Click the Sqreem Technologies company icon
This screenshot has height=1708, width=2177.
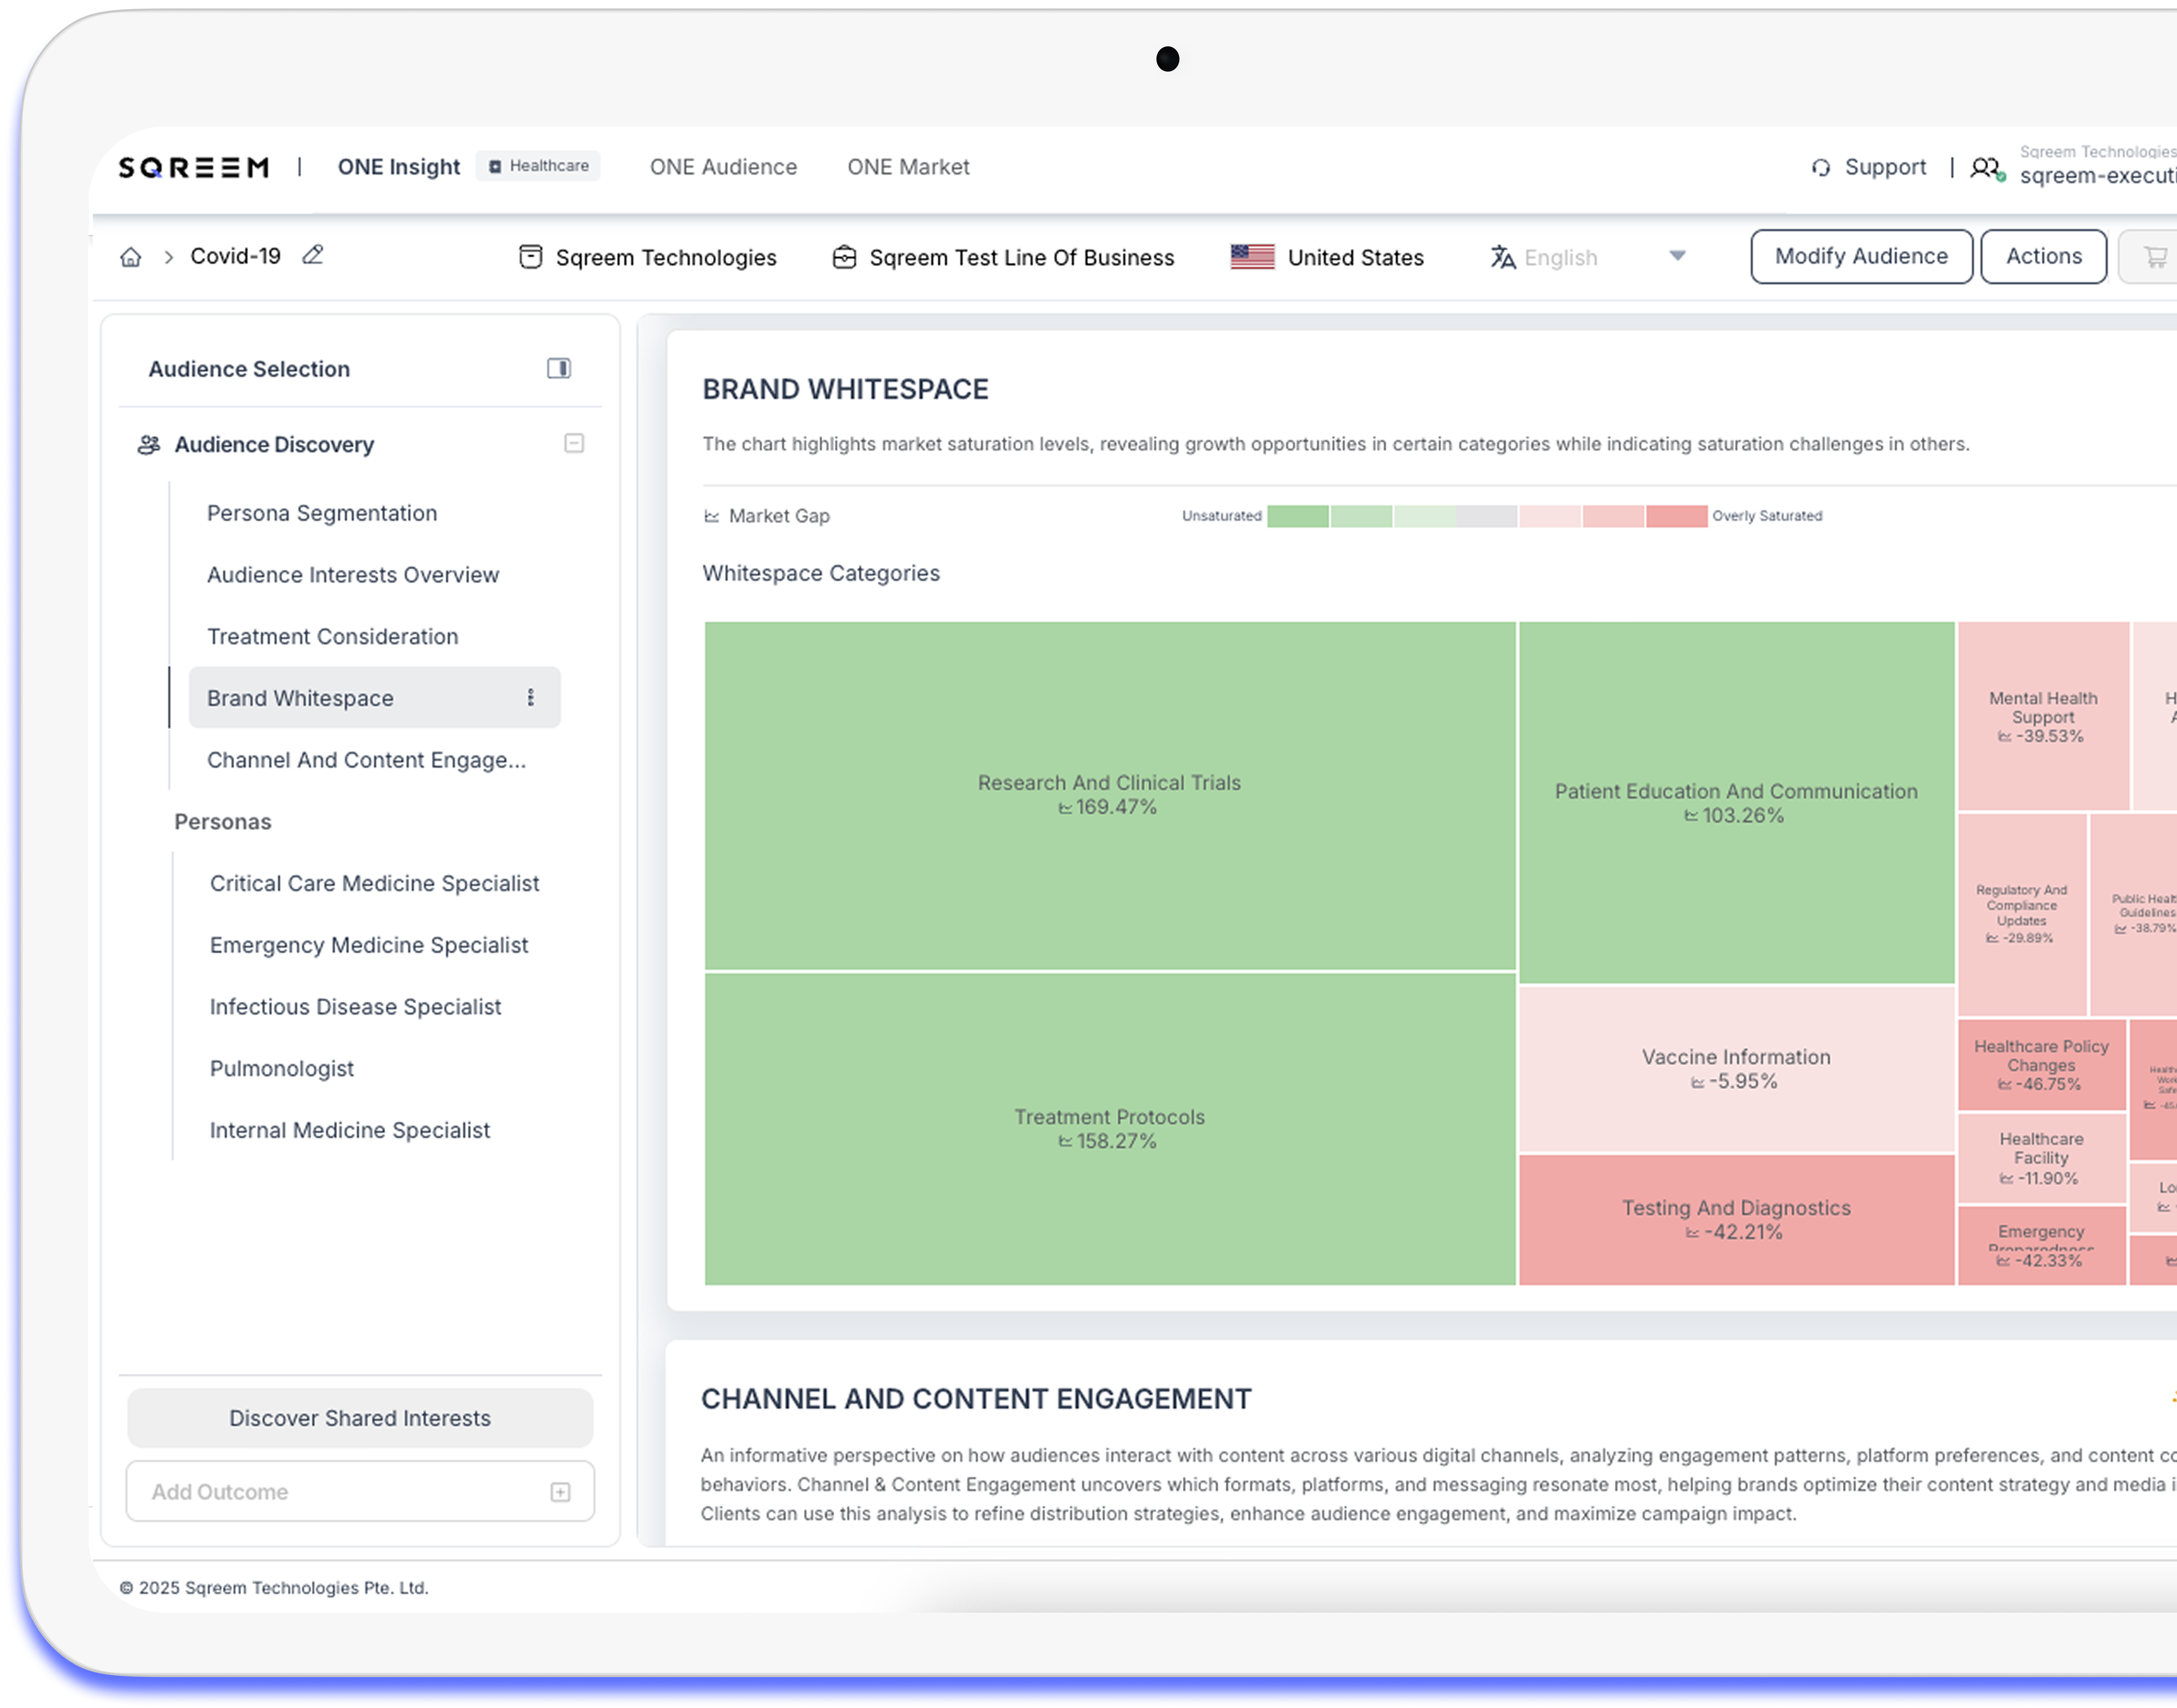coord(531,257)
